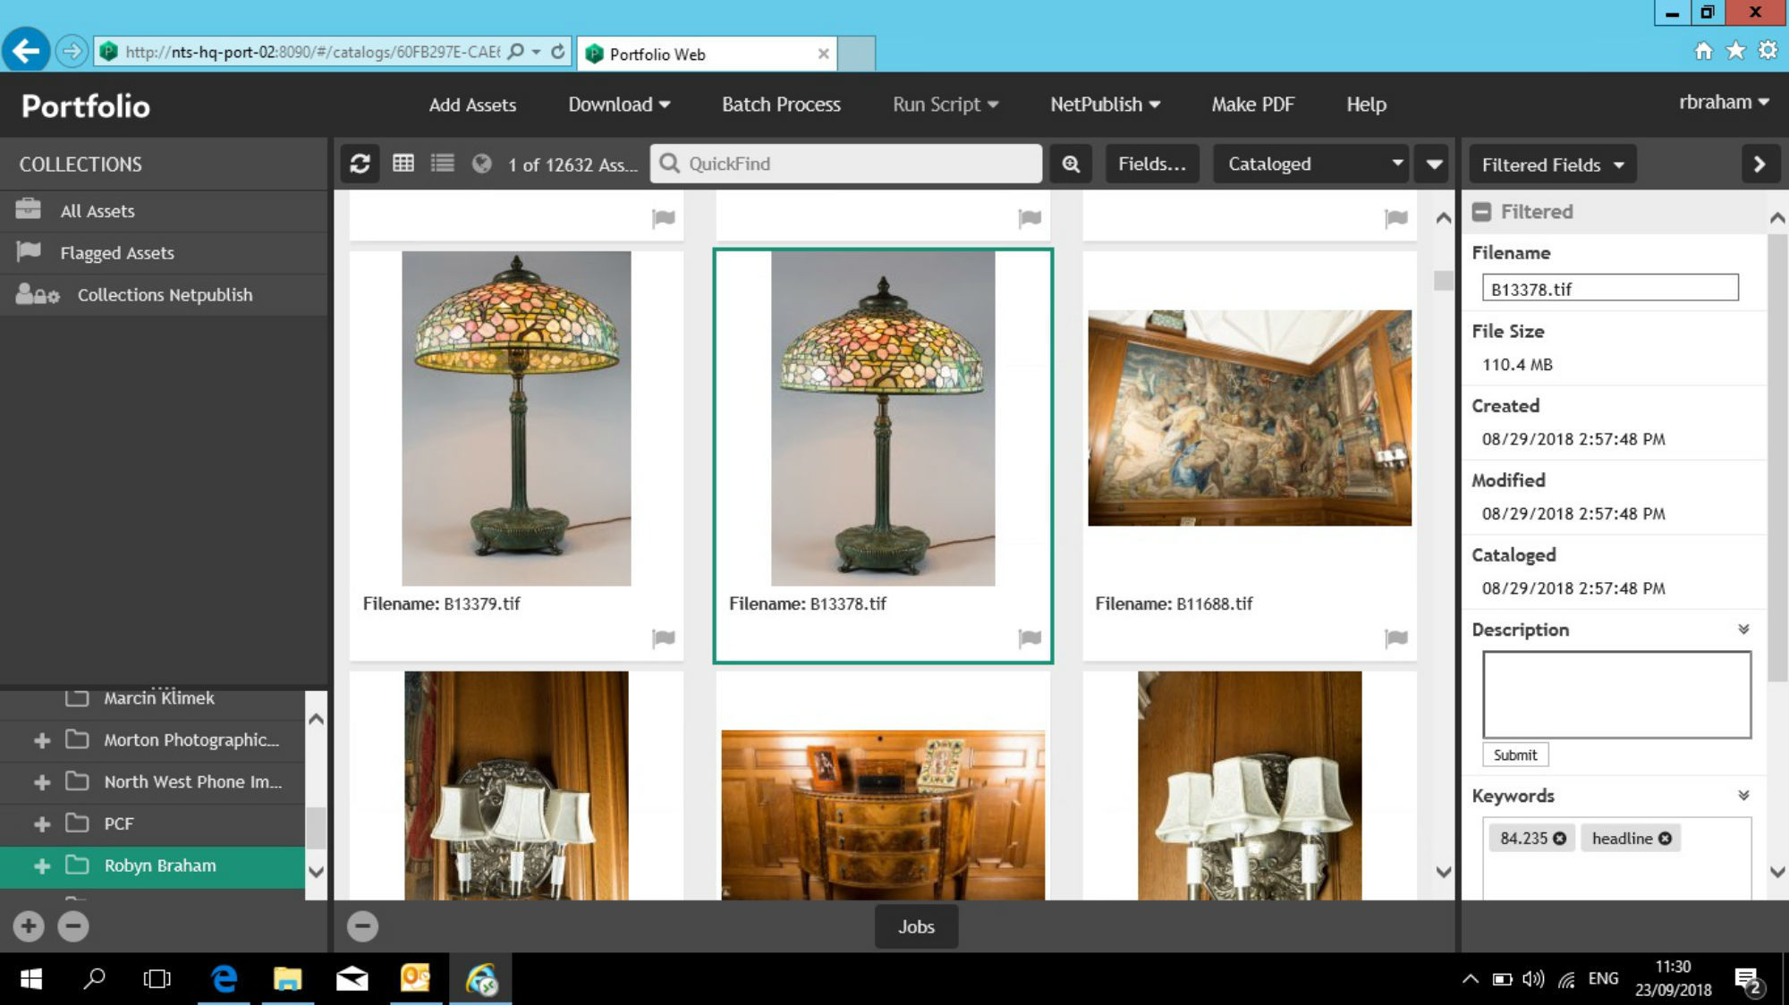Expand the Robyn Braham folder
Screen dimensions: 1789x1005
(42, 866)
